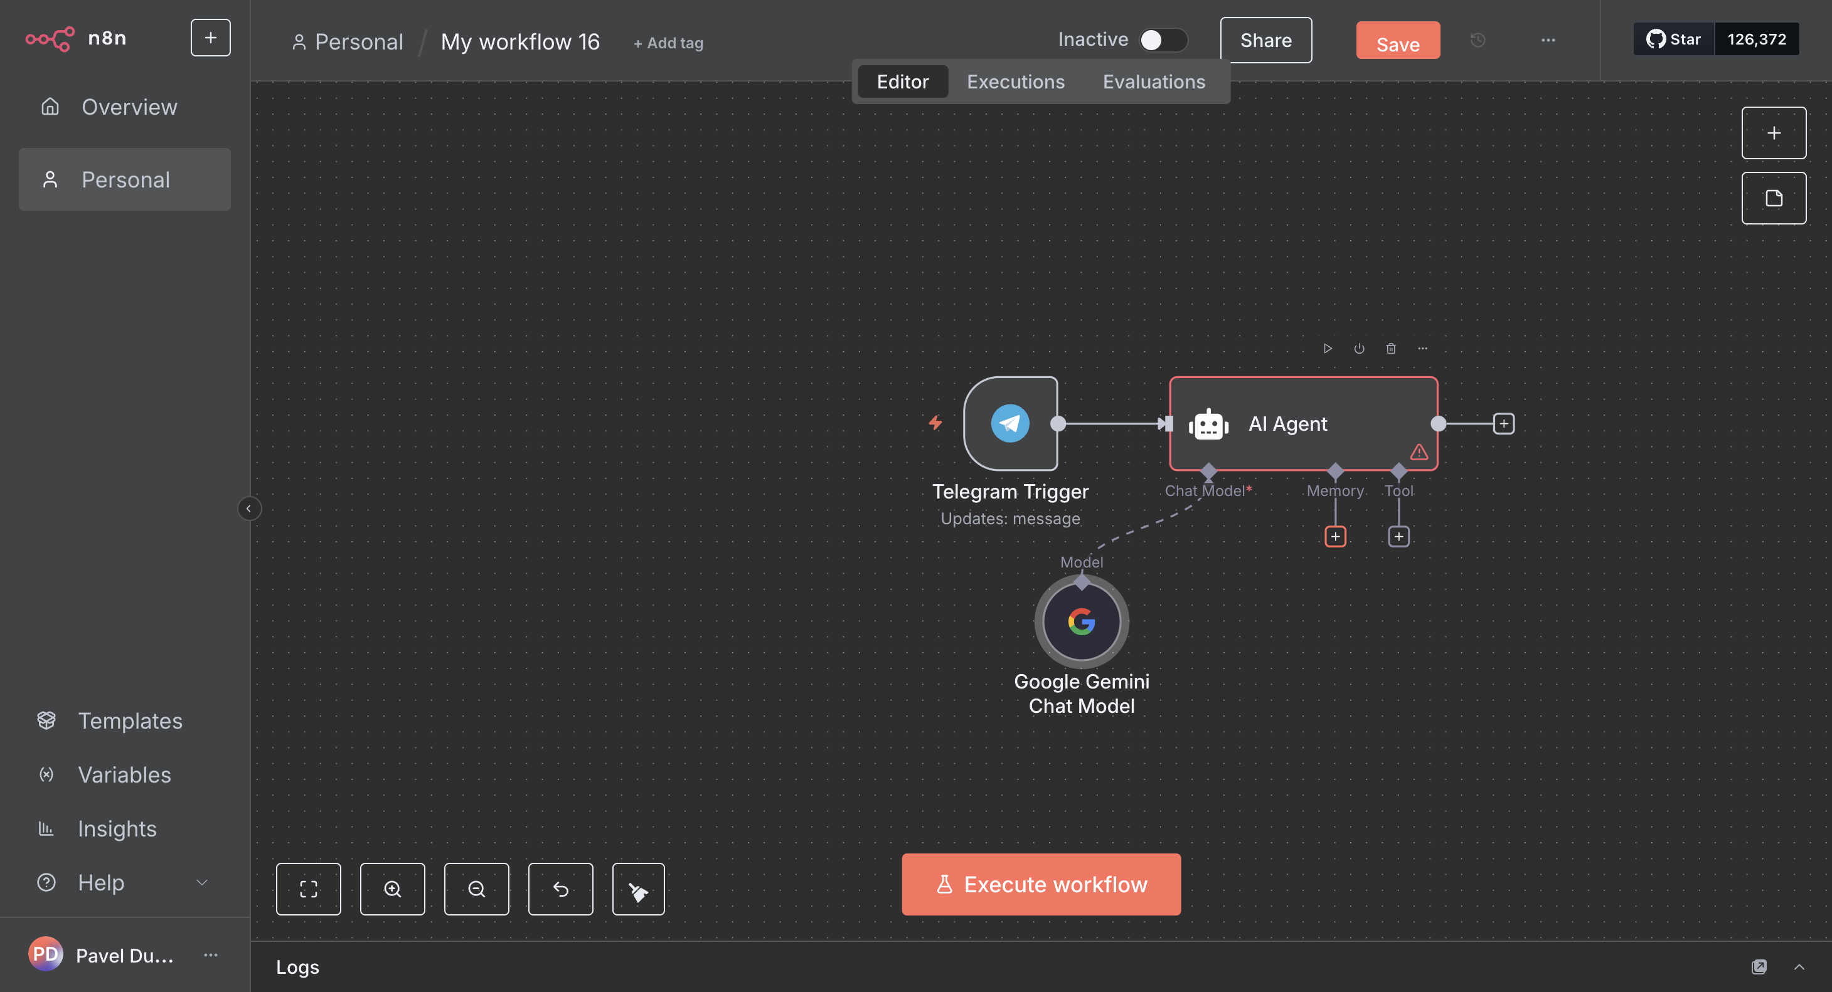Collapse the left sidebar
The image size is (1832, 992).
point(248,509)
